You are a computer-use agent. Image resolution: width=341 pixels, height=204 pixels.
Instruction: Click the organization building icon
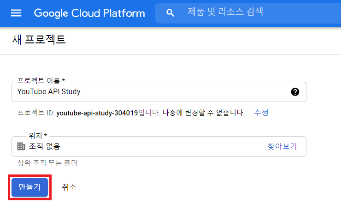[x=21, y=146]
